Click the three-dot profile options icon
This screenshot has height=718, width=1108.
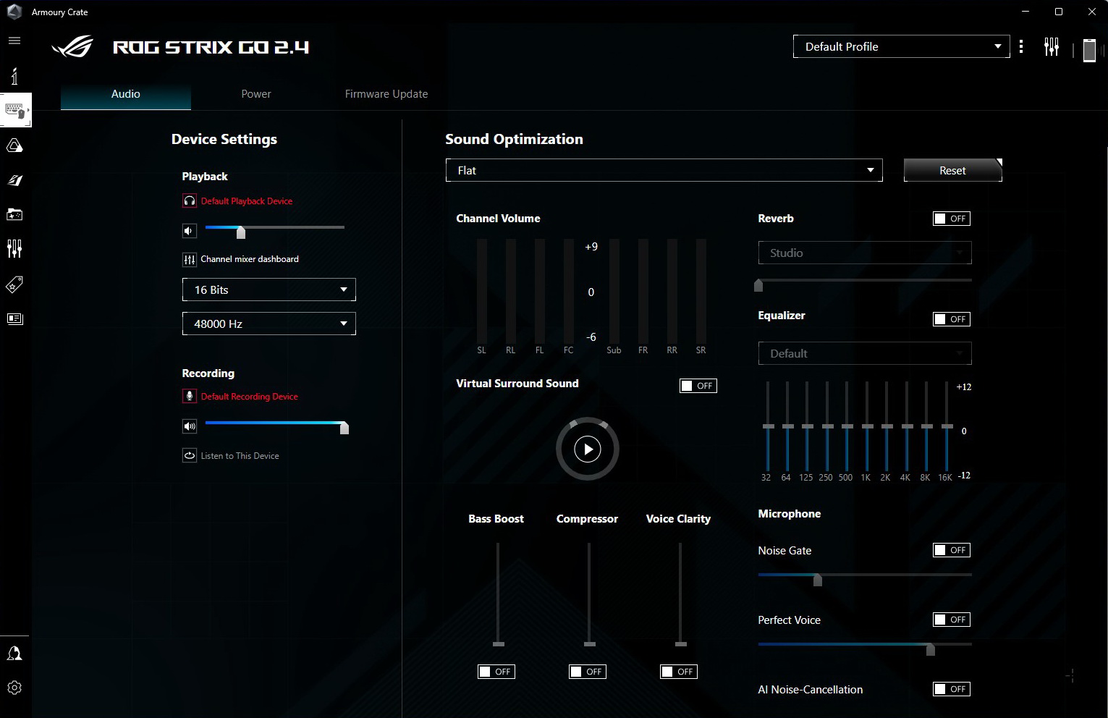point(1021,47)
